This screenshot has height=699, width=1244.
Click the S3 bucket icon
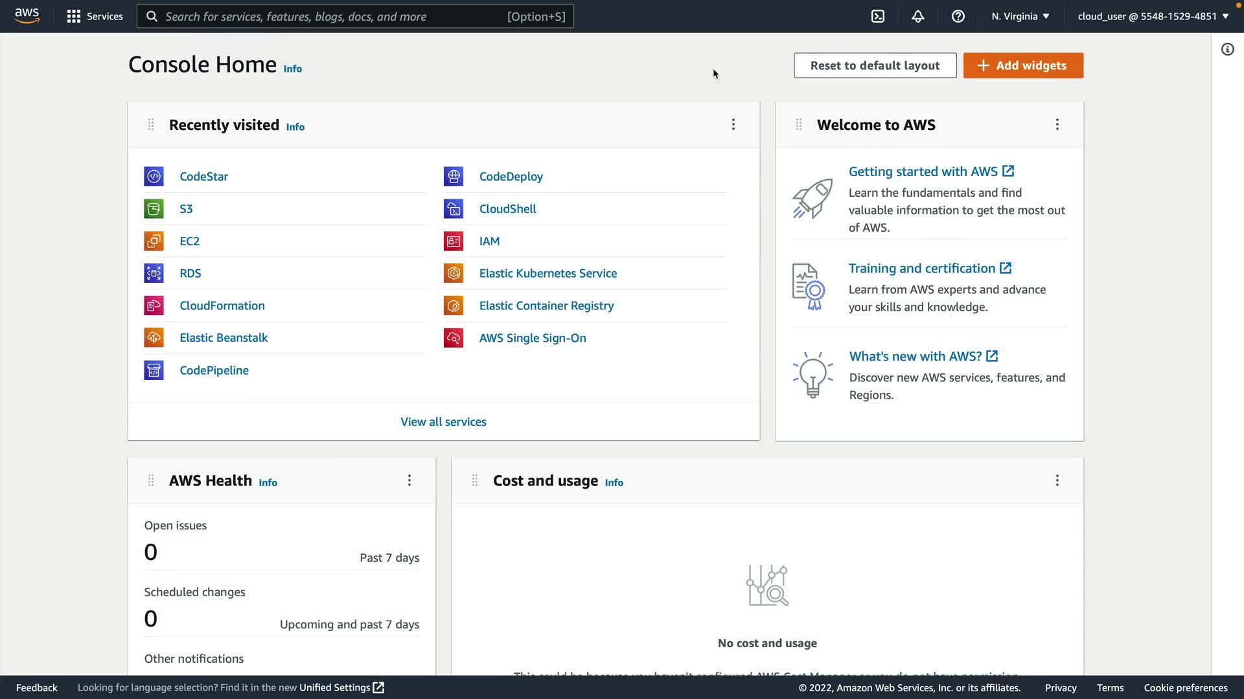(154, 208)
